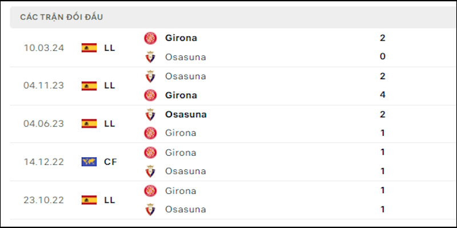This screenshot has height=228, width=457.
Task: Click Spain flag beside 23.10.22 match
Action: 89,200
